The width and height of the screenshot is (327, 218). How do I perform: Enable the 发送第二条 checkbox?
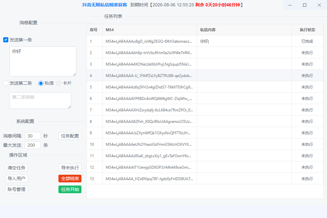(6, 83)
